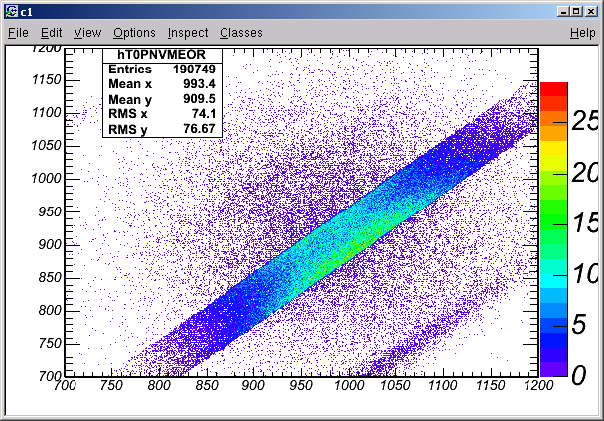This screenshot has width=604, height=421.
Task: Open the Options menu
Action: [x=134, y=33]
